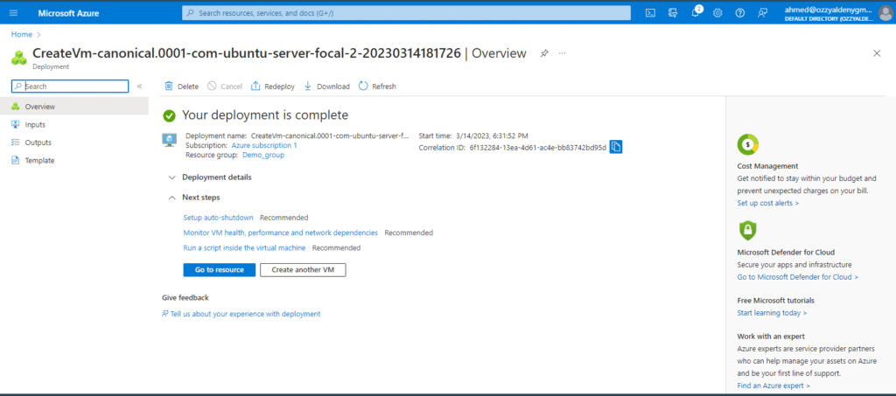The image size is (896, 396).
Task: Select Overview in the sidebar
Action: [x=74, y=106]
